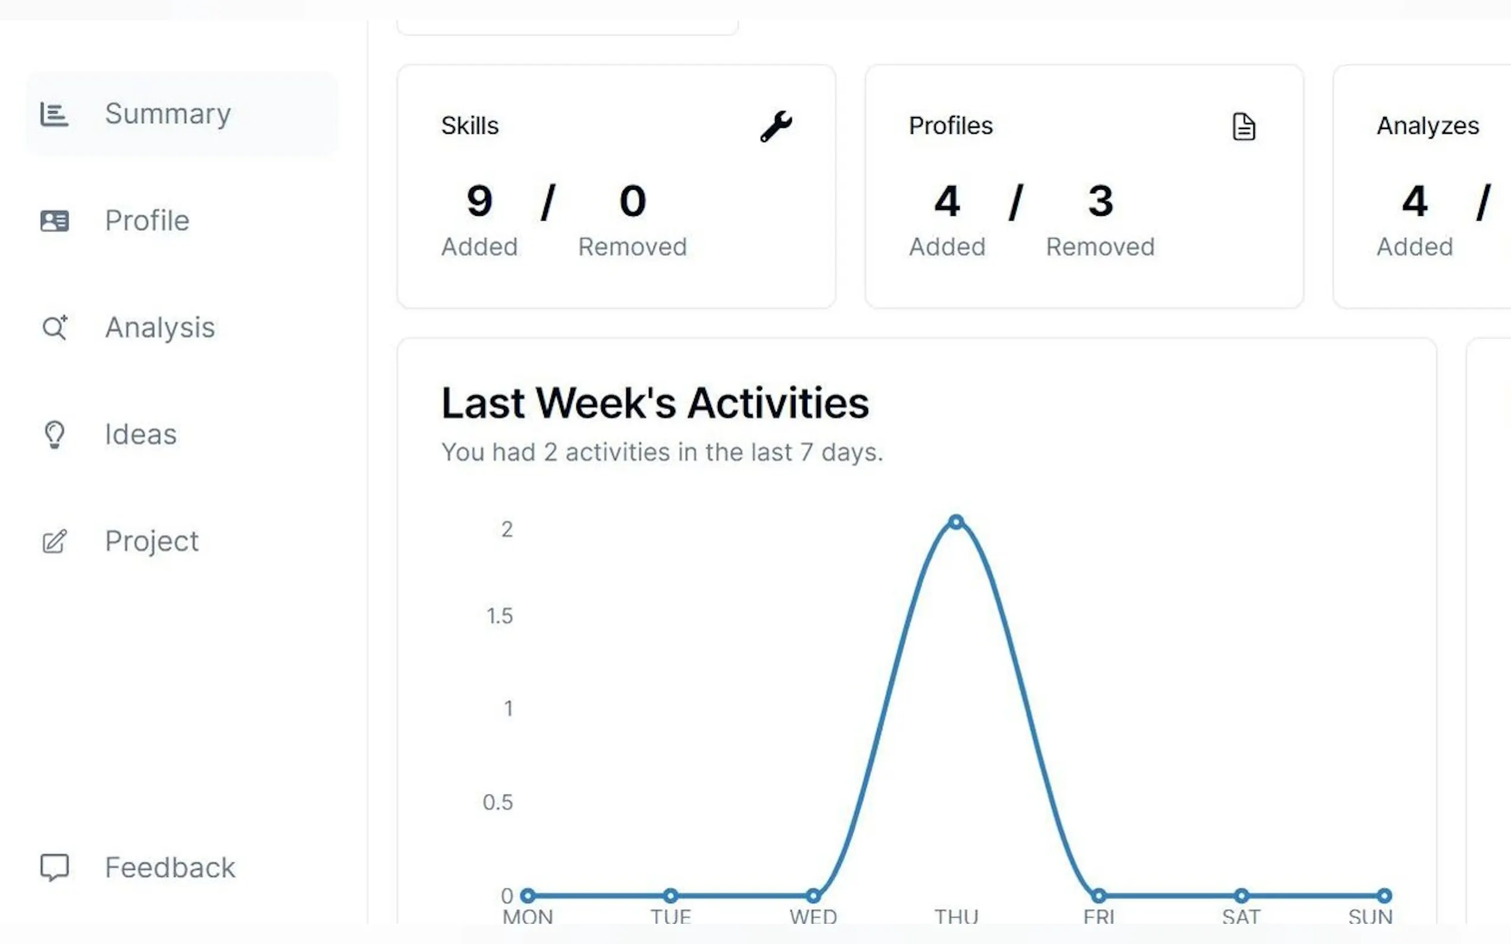Click the Monday data point on chart
Viewport: 1511px width, 944px height.
528,896
